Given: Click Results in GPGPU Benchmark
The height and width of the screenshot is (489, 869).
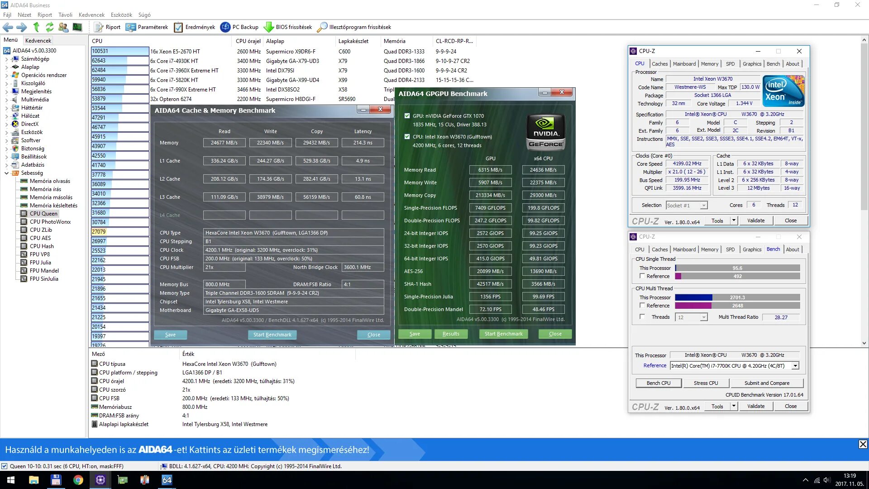Looking at the screenshot, I should 451,334.
